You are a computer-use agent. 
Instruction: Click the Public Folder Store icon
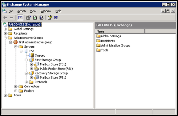click(x=37, y=69)
